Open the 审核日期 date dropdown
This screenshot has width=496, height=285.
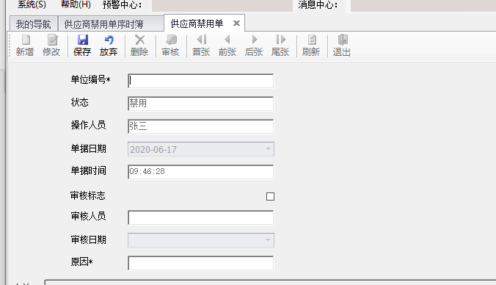[x=268, y=240]
